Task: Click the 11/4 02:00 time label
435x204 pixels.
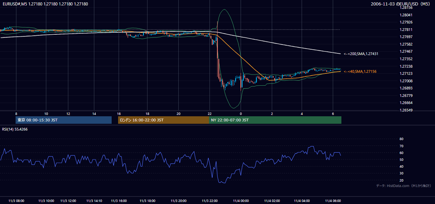Action: [x=272, y=201]
